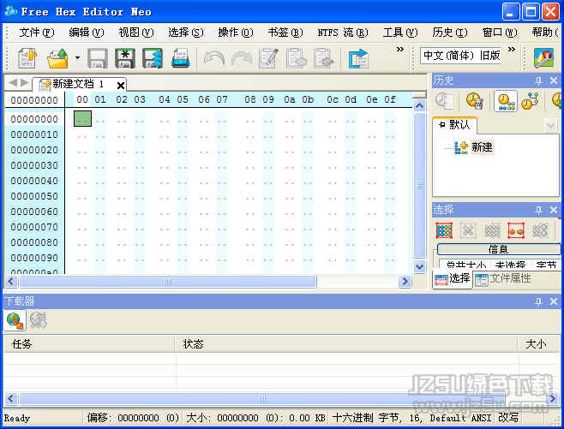
Task: Click the clear-selection X icon in 选择 panel
Action: 468,230
